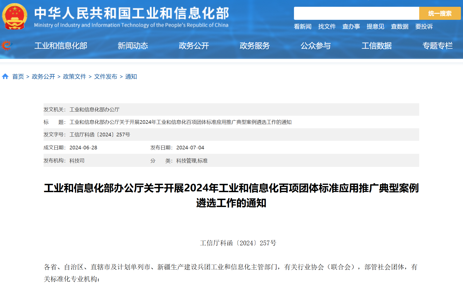
Task: Open the 查数据 quick link
Action: click(399, 27)
